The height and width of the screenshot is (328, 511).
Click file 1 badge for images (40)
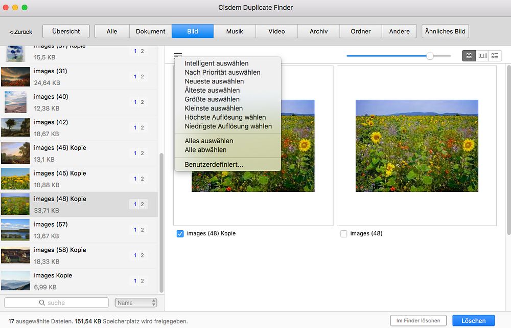pos(135,102)
